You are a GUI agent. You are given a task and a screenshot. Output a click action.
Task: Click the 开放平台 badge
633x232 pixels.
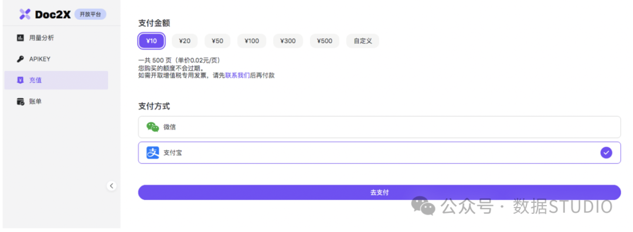pos(90,15)
